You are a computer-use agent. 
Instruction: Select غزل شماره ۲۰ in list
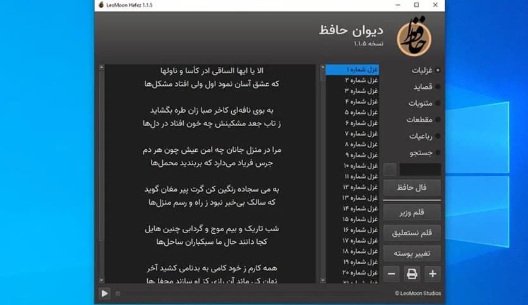point(352,272)
